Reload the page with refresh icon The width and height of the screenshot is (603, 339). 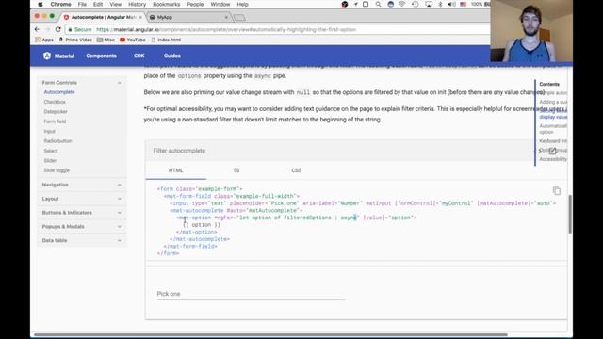[x=57, y=29]
